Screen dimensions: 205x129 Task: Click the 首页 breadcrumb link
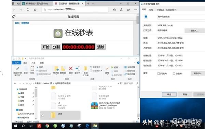tap(17, 23)
